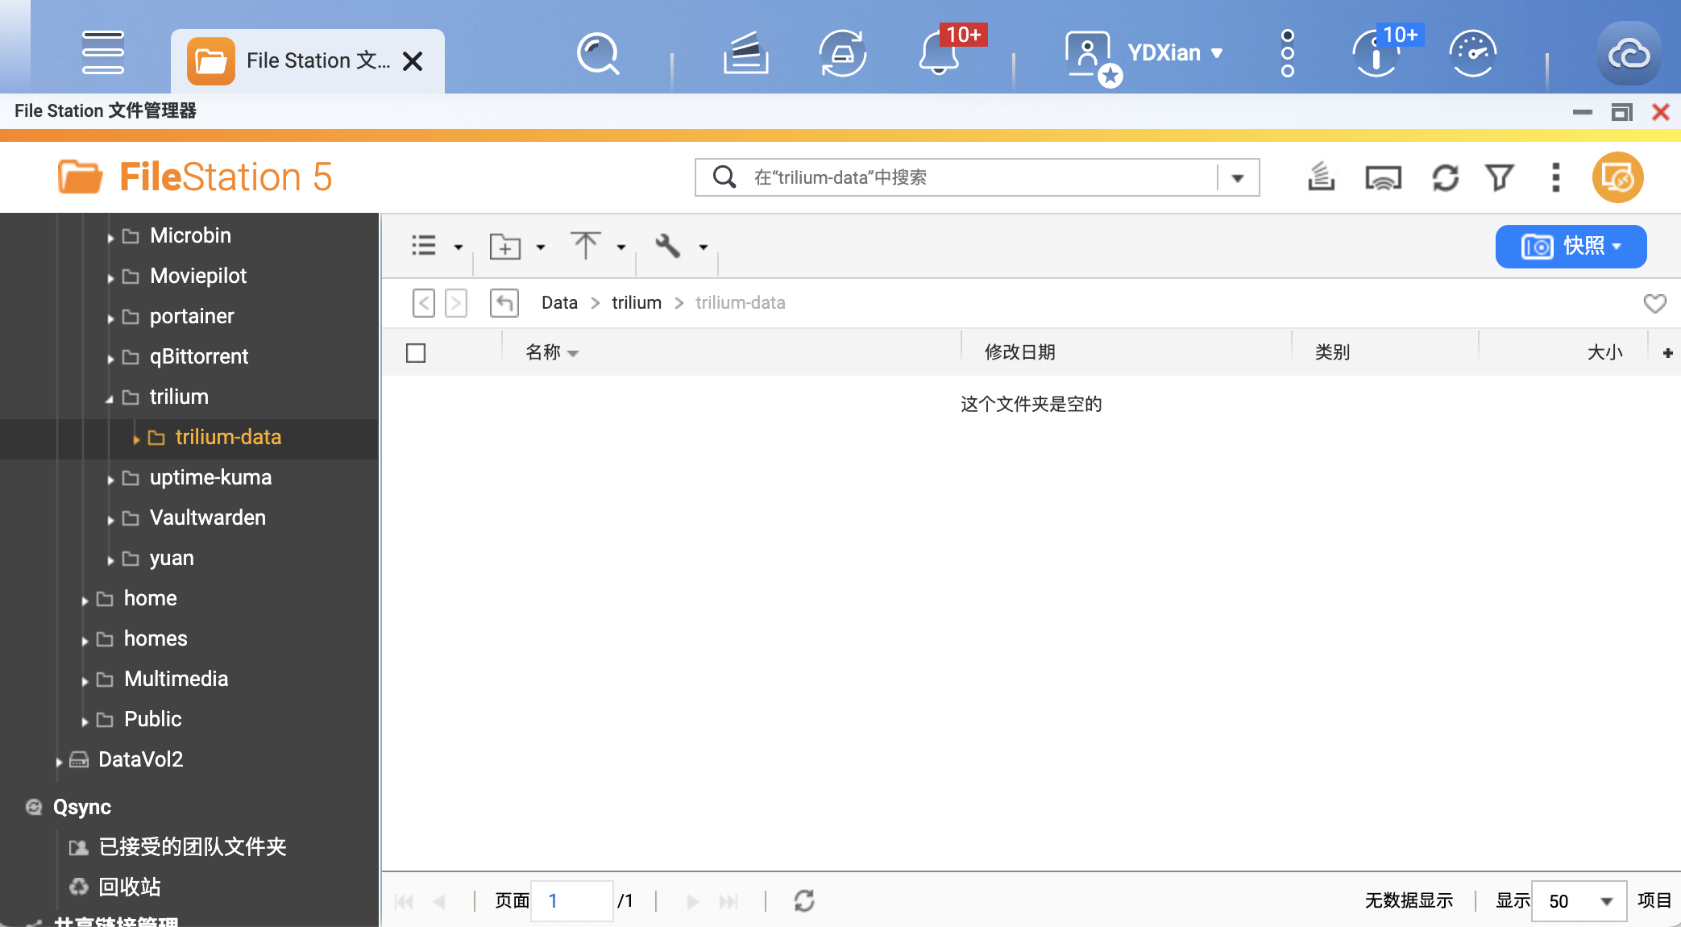Select the Qsync section in sidebar
The image size is (1681, 927).
81,807
